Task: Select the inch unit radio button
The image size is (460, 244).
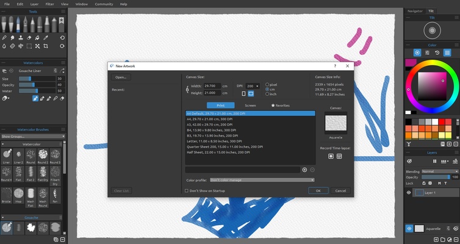Action: pos(267,94)
